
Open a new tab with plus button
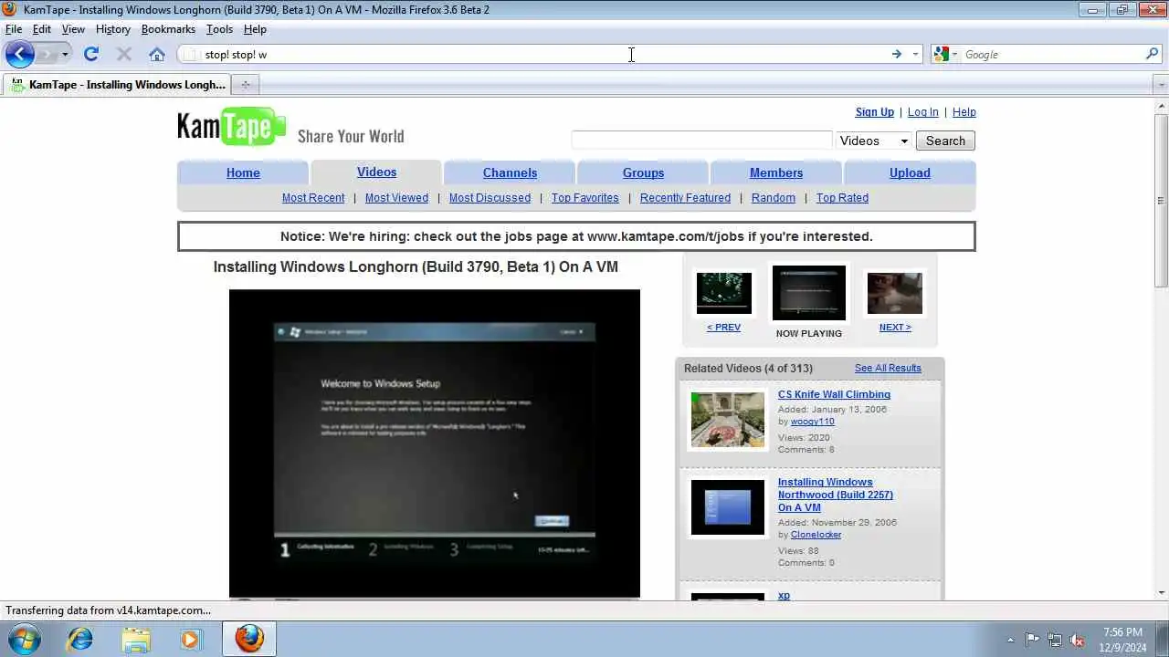coord(245,85)
